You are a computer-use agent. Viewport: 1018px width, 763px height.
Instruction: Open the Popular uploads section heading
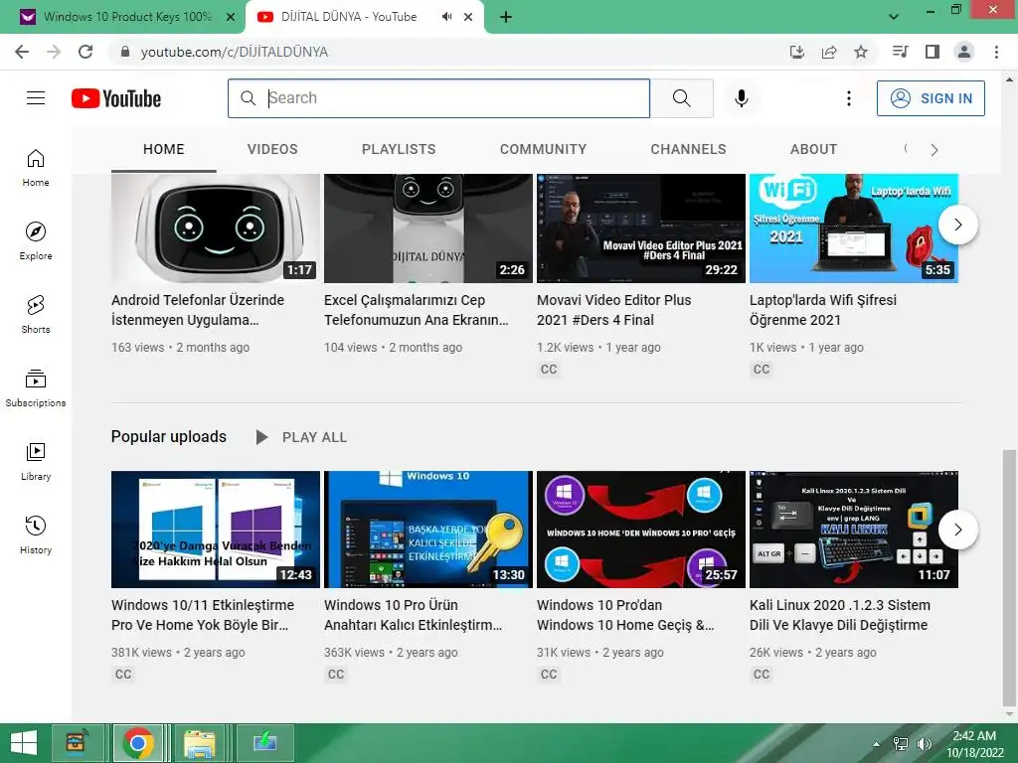coord(169,437)
